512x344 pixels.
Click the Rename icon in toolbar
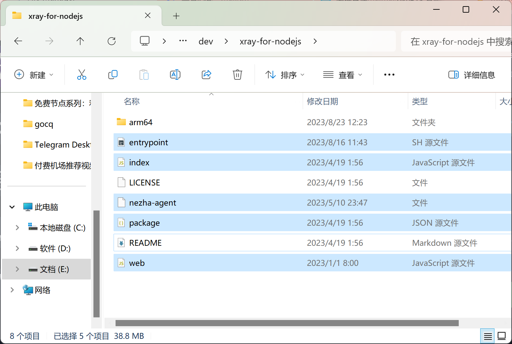pyautogui.click(x=175, y=75)
